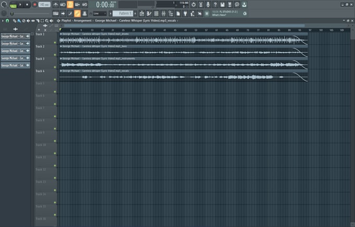Click the red Record button
Screen dimensions: 355x227
pyautogui.click(x=34, y=5)
